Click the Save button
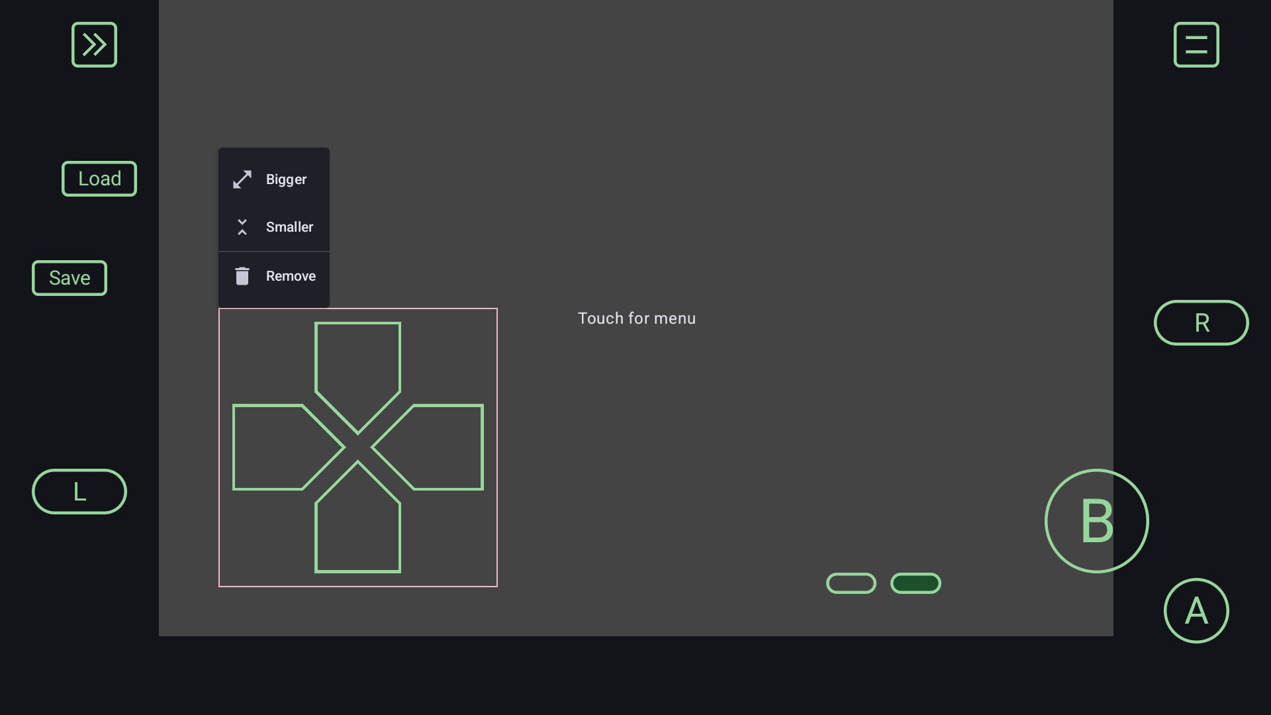The image size is (1271, 715). [x=70, y=278]
